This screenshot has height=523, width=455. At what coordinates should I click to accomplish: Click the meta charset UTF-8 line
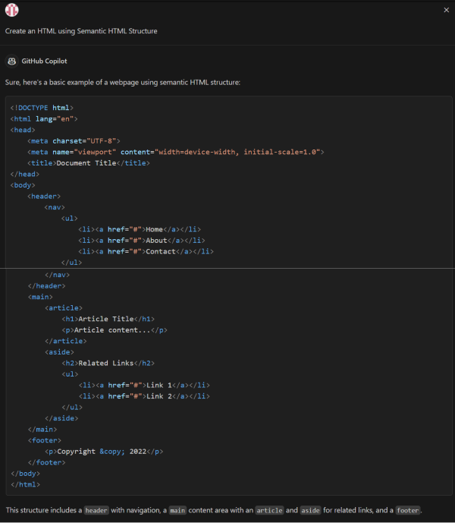pos(74,141)
